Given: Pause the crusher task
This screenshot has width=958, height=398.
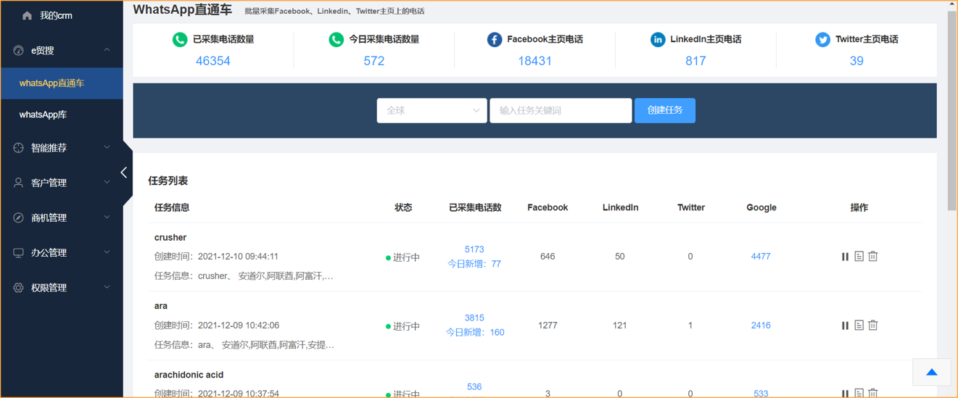Looking at the screenshot, I should point(845,257).
